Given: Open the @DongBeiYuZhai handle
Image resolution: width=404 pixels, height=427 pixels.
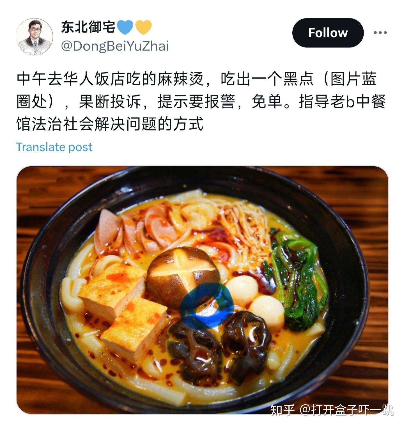Looking at the screenshot, I should pyautogui.click(x=115, y=46).
